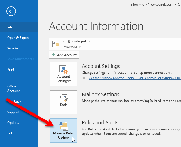The image size is (181, 147).
Task: Open the Open & Export menu item
Action: 18,38
